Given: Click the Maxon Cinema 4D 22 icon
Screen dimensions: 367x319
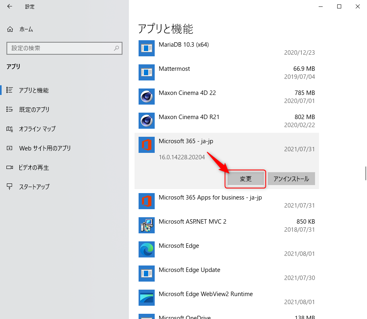Looking at the screenshot, I should (147, 97).
